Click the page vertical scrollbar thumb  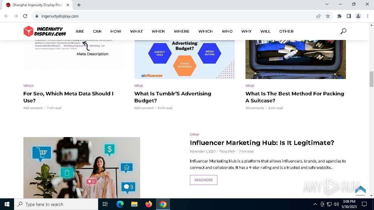[371, 79]
